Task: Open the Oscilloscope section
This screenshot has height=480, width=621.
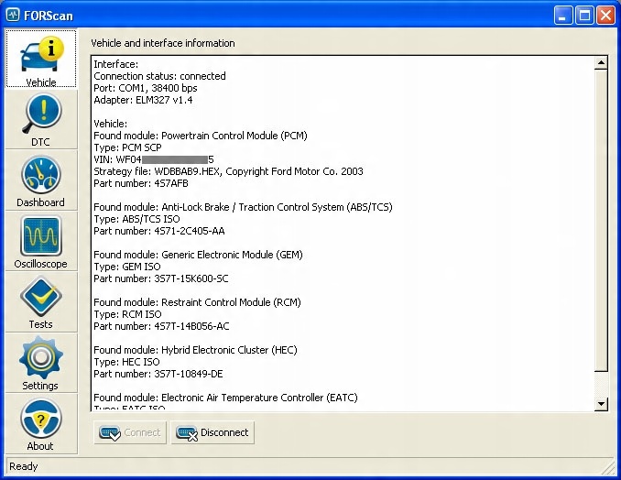Action: pos(41,241)
